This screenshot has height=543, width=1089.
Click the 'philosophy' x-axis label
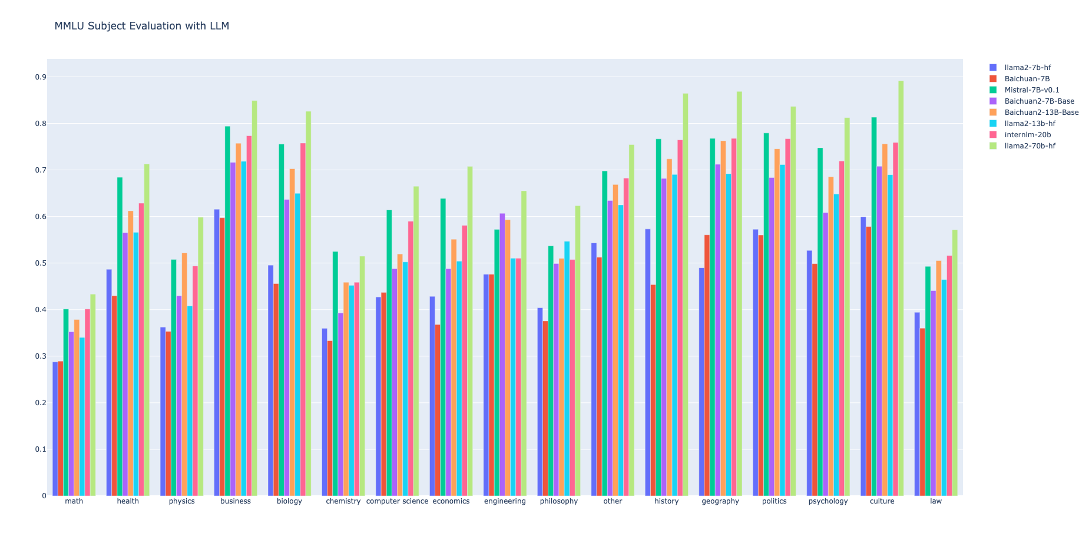point(559,501)
